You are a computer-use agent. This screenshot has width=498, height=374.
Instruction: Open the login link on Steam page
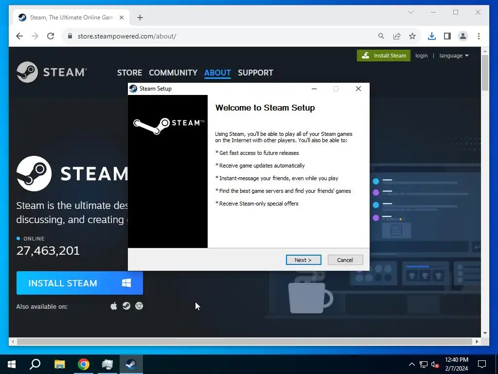pos(422,56)
